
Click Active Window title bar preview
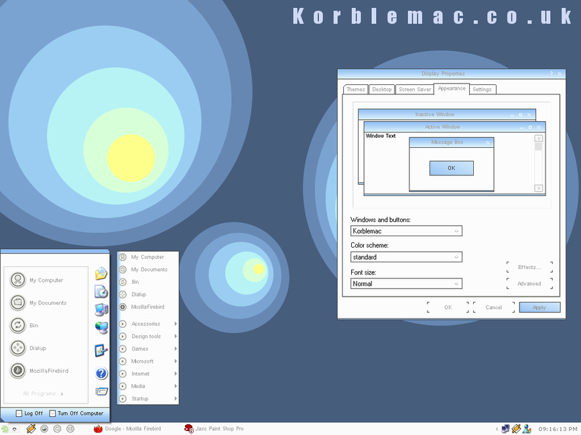(454, 126)
